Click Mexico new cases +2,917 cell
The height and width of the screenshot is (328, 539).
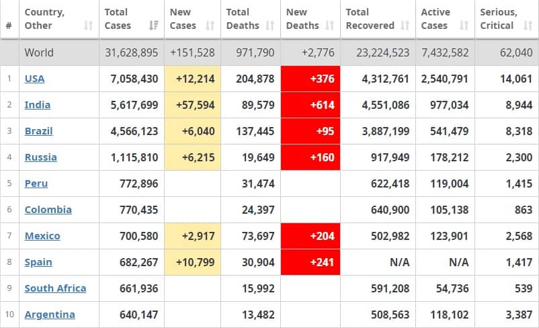tap(192, 236)
